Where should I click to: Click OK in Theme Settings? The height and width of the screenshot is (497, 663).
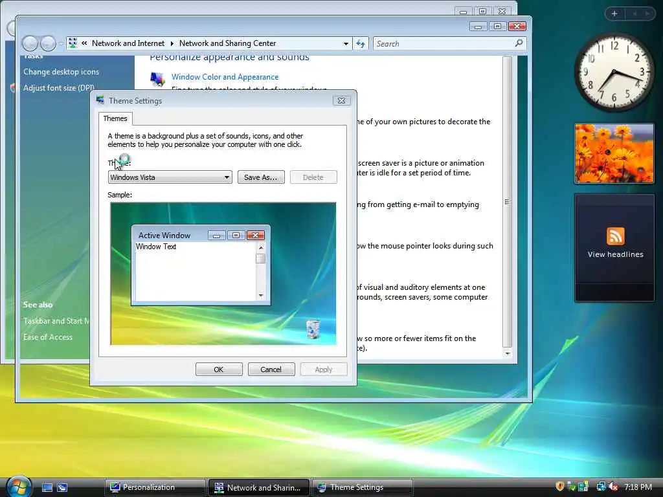tap(219, 370)
